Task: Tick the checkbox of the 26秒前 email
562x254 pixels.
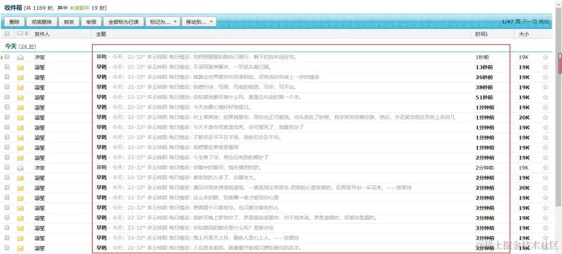Action: coord(7,77)
